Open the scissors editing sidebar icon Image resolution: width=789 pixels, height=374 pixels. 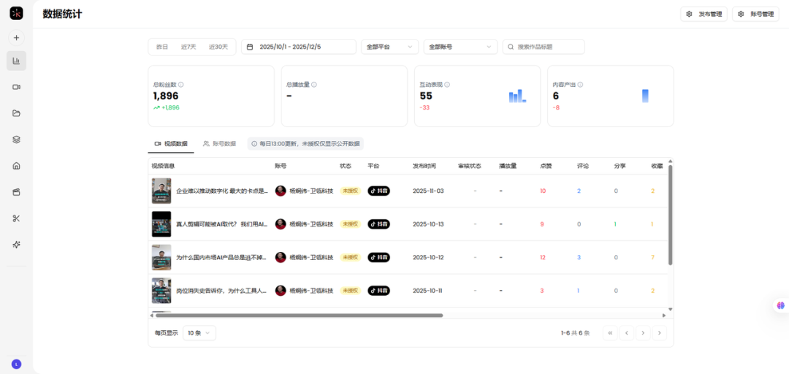(x=16, y=218)
